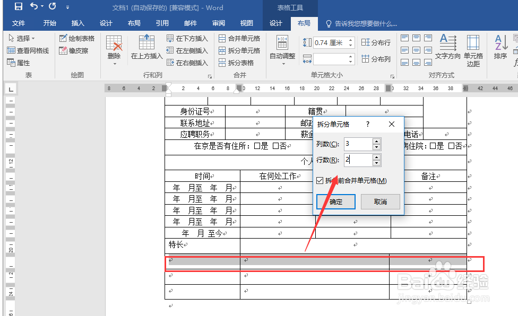518x316 pixels.
Task: Open the 审阅 ribbon tab
Action: click(x=218, y=23)
